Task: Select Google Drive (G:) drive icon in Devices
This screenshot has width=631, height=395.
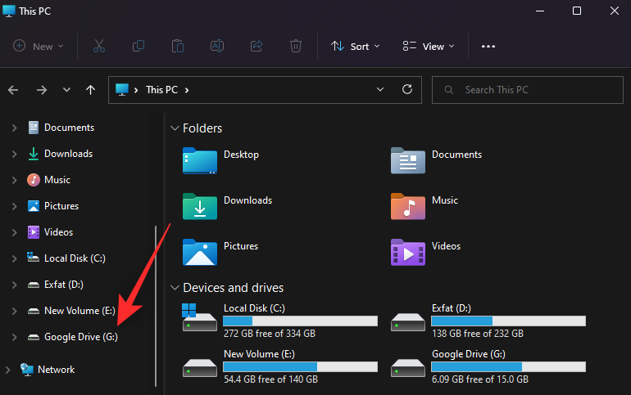Action: (x=407, y=368)
